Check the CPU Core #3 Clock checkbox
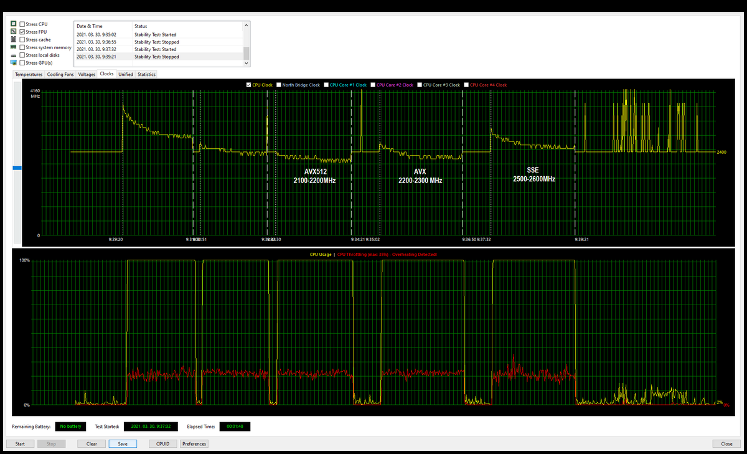This screenshot has width=747, height=454. 420,85
